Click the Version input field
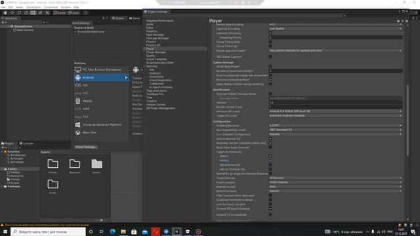This screenshot has width=420, height=236. point(335,102)
